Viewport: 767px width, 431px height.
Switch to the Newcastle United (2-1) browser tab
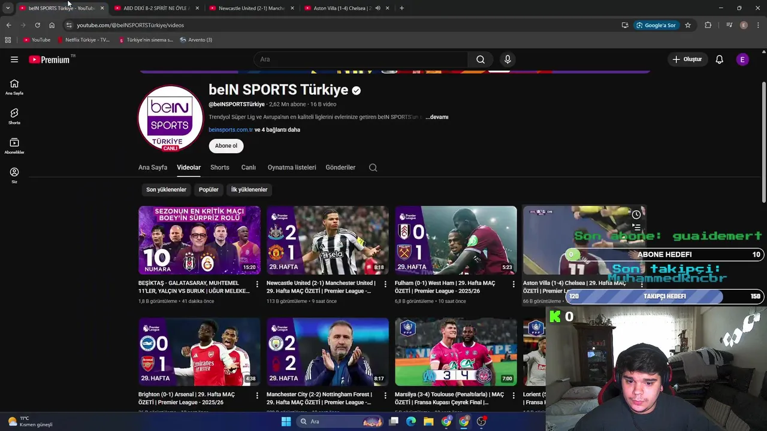[x=251, y=8]
